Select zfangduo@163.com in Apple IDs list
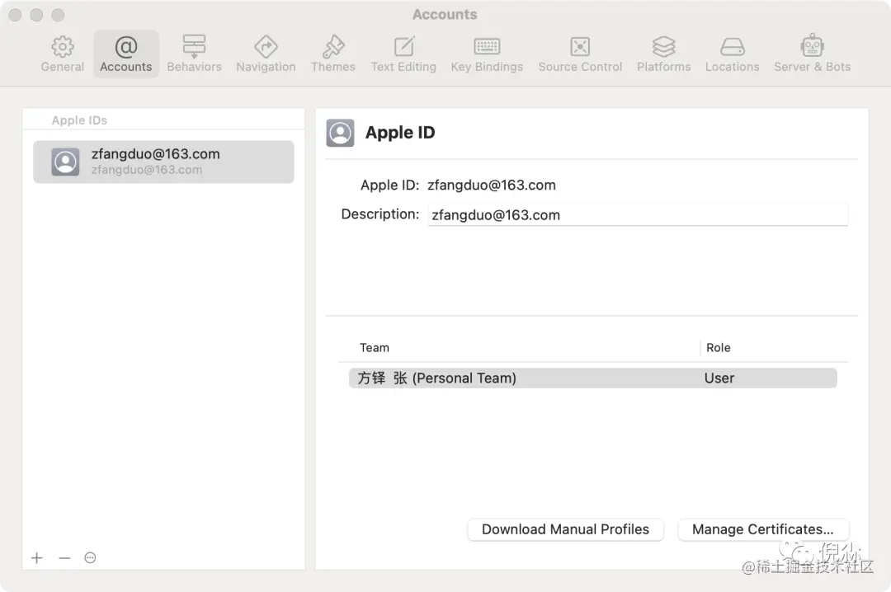The image size is (891, 592). 163,162
